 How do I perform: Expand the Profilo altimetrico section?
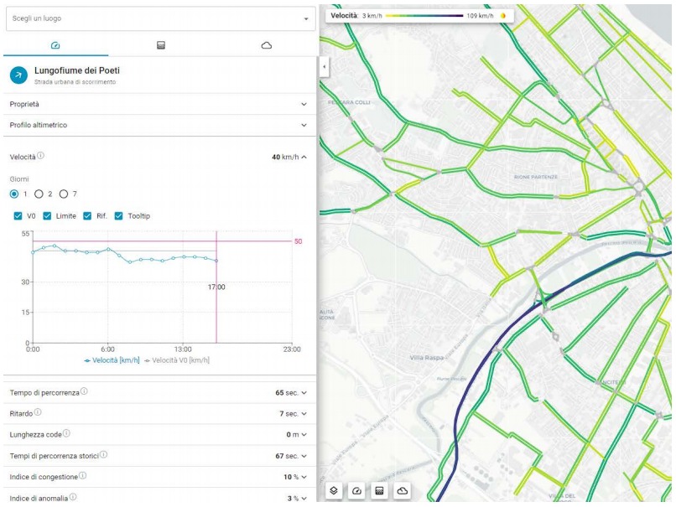tap(159, 125)
